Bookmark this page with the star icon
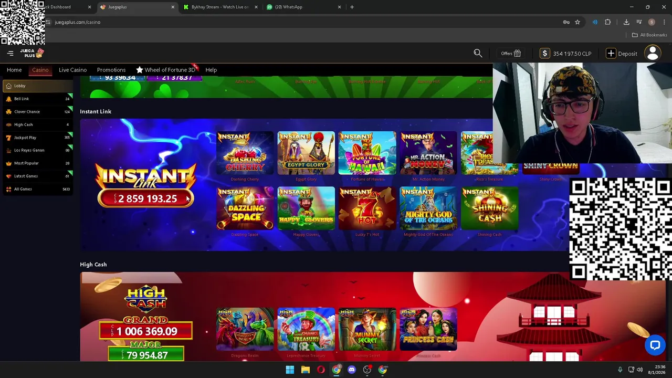672x378 pixels. (x=577, y=22)
